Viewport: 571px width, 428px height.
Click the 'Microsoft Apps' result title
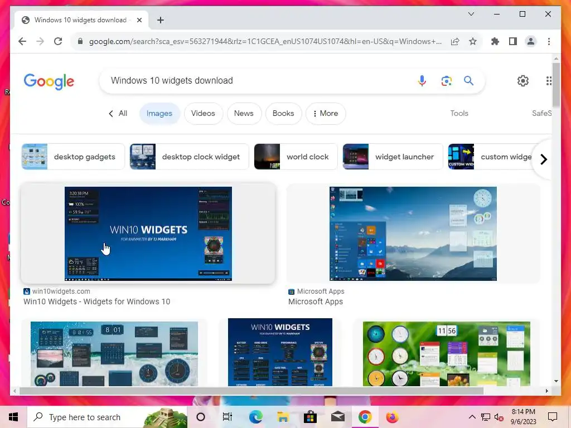point(316,301)
